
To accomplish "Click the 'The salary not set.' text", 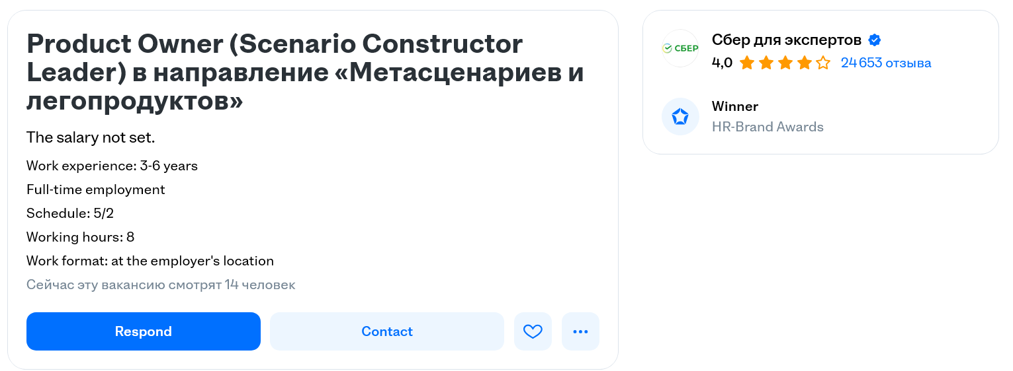I will pyautogui.click(x=91, y=138).
